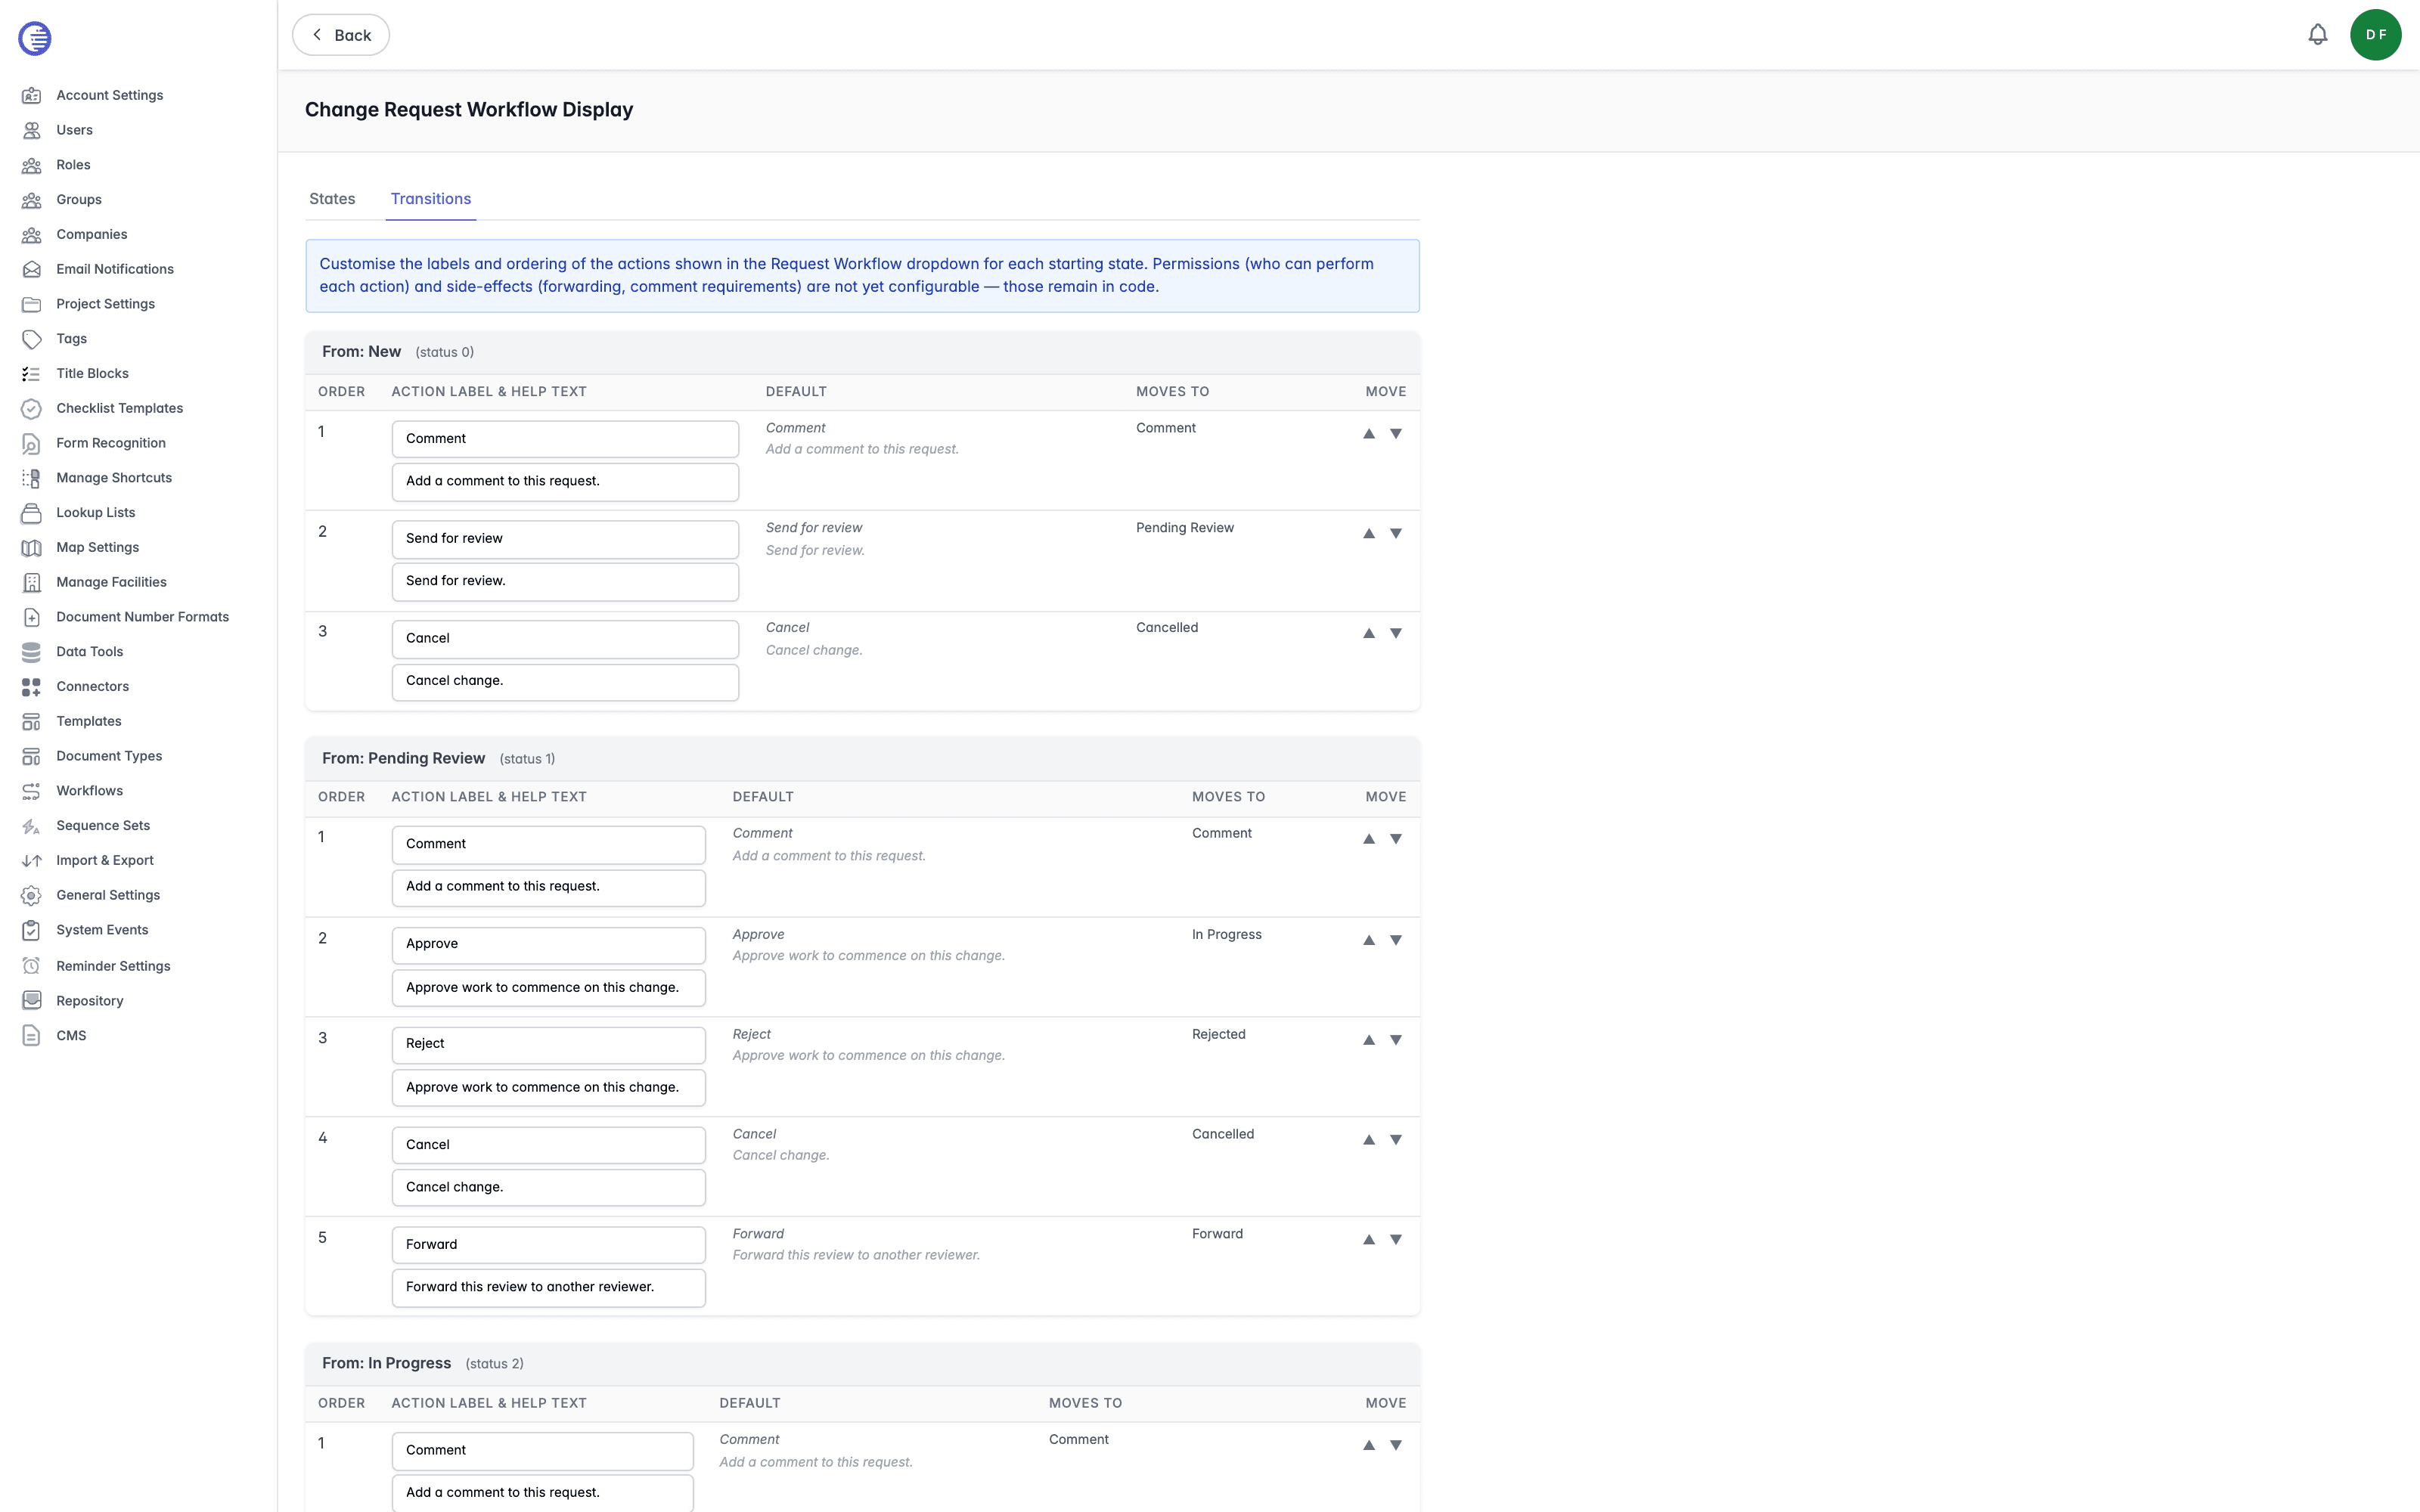
Task: Move New state's Cancel action up
Action: coord(1369,633)
